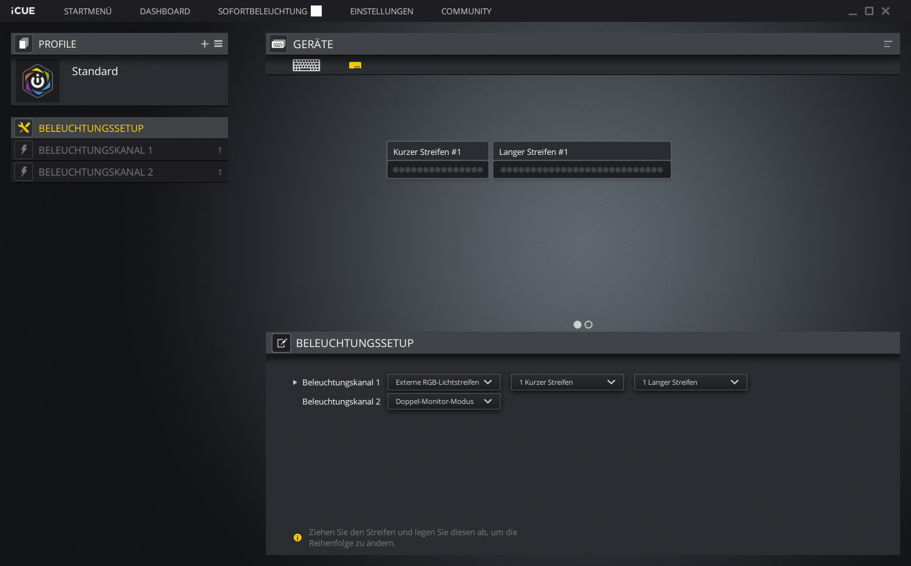This screenshot has height=566, width=911.
Task: Expand the Beleuchtungskanal 1 row arrow
Action: [x=295, y=382]
